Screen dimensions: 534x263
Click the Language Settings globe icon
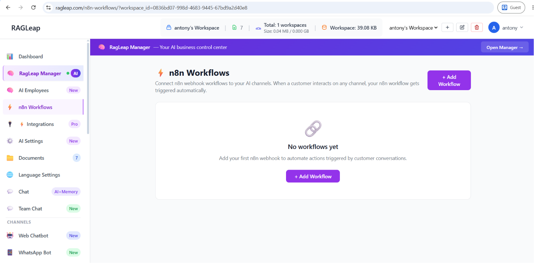coord(10,175)
